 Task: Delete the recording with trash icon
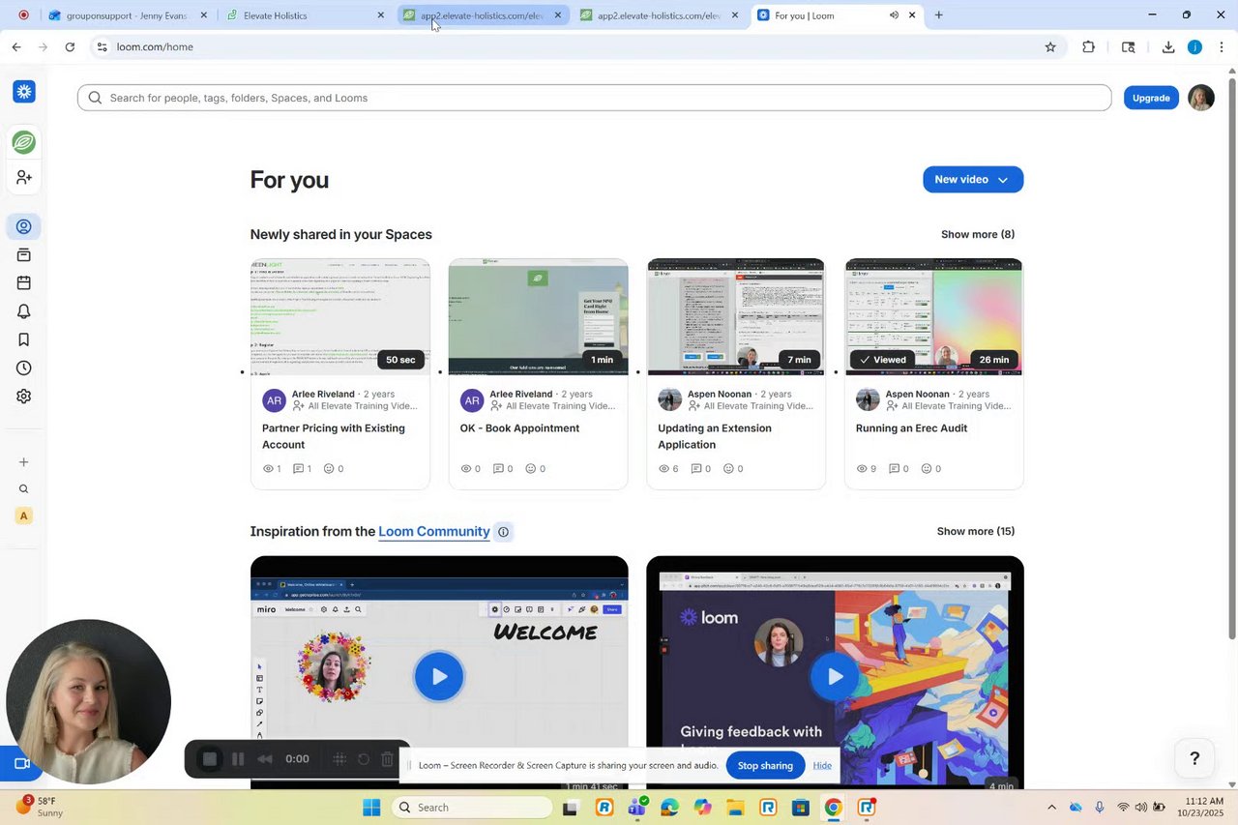[387, 759]
